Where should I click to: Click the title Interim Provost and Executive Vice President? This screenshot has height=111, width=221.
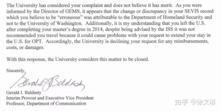(50, 98)
